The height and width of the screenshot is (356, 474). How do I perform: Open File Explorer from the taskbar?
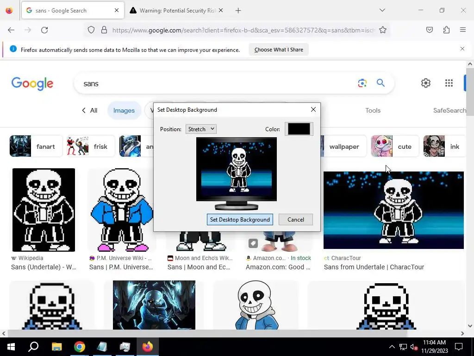56,347
